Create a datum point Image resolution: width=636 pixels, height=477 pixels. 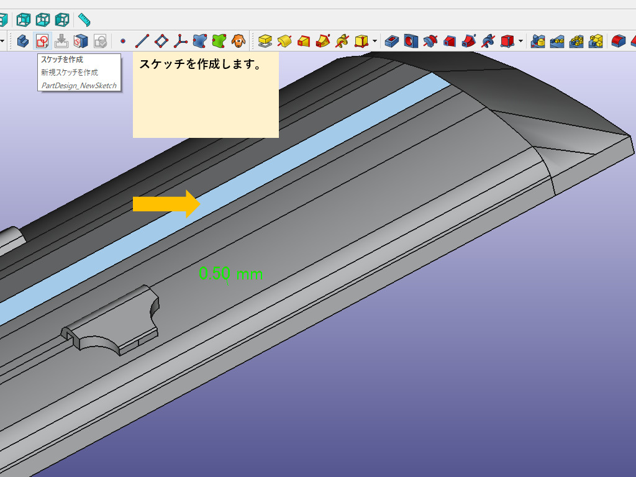(x=123, y=42)
